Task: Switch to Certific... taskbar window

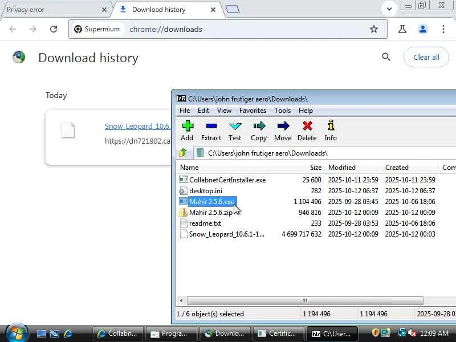Action: tap(279, 333)
